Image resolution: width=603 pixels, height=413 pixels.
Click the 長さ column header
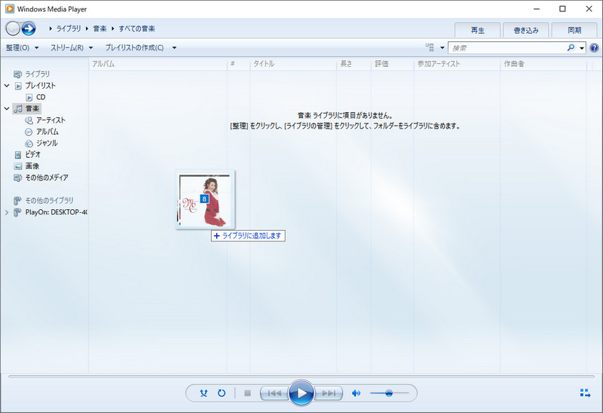pyautogui.click(x=354, y=64)
